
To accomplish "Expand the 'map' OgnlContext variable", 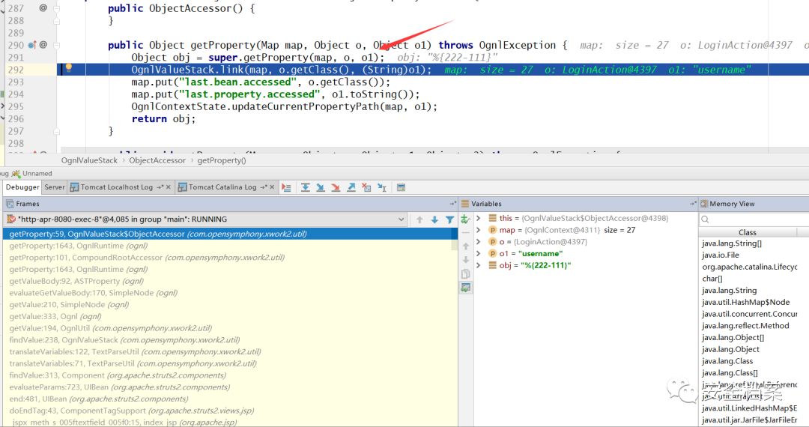I will point(478,230).
